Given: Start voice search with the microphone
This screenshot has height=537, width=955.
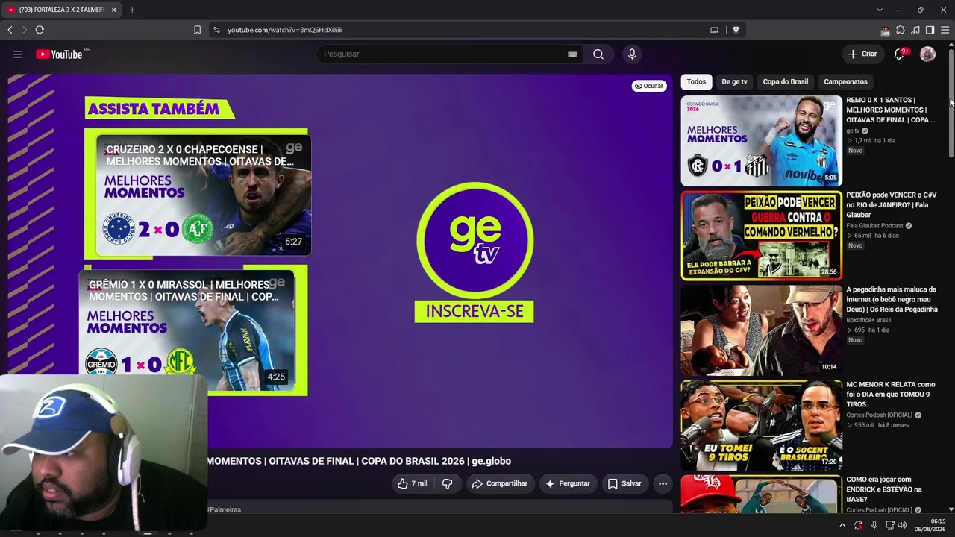Looking at the screenshot, I should click(632, 54).
